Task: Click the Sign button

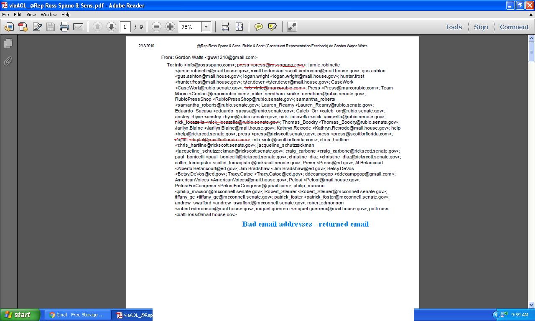Action: [x=481, y=27]
